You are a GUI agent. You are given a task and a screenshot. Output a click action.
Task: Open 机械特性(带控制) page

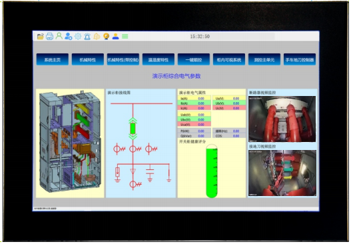click(123, 59)
